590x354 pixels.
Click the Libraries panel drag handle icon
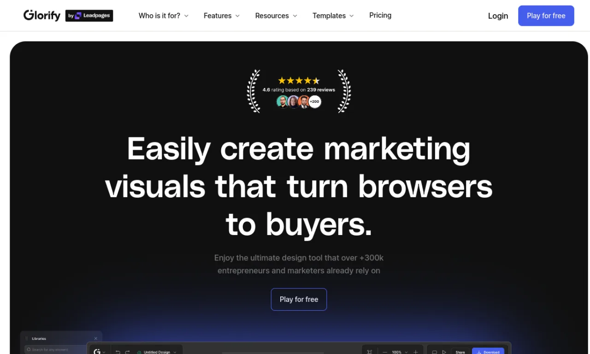click(x=27, y=339)
